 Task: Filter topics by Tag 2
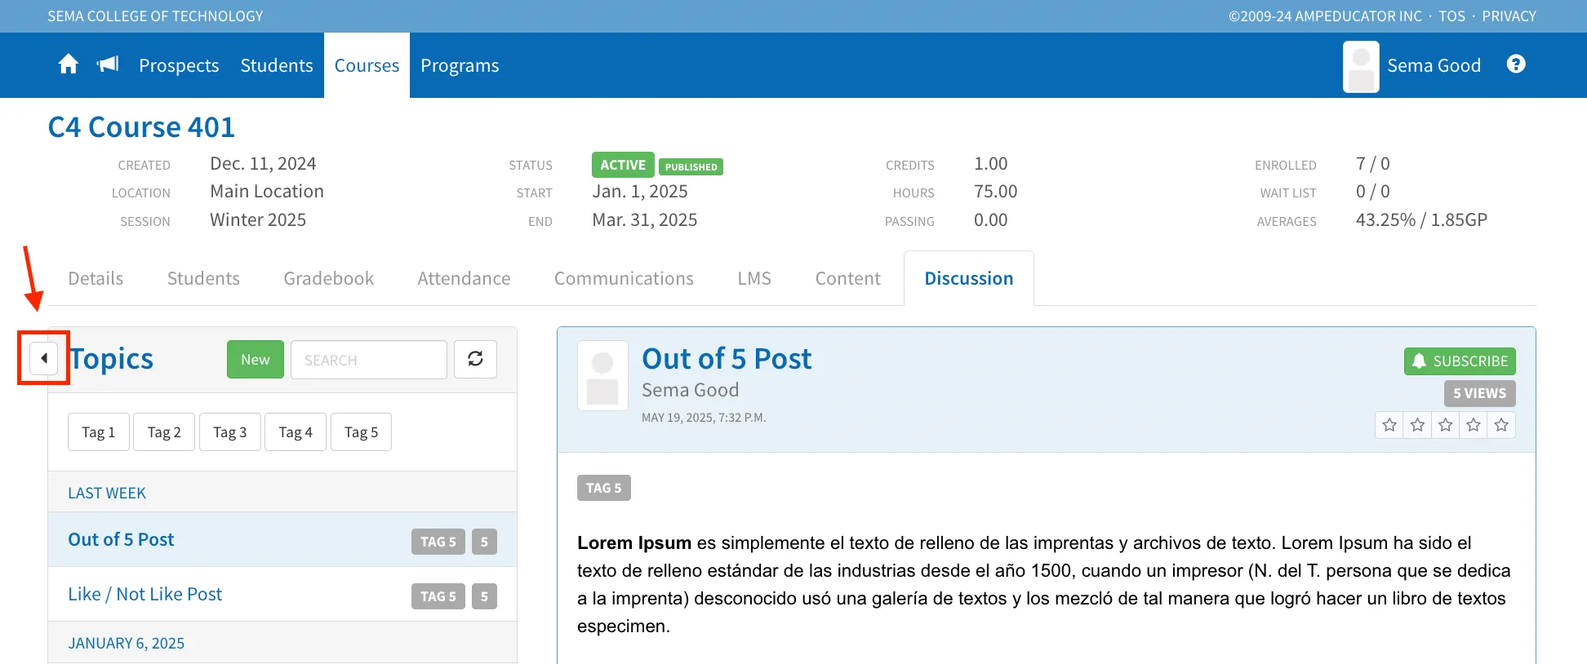(x=164, y=432)
